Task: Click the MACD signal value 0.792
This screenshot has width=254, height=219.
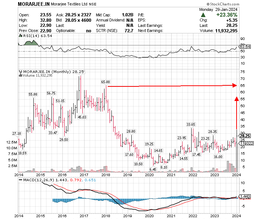Action: 76,180
